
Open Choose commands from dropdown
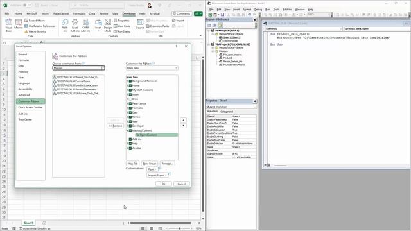(x=78, y=68)
